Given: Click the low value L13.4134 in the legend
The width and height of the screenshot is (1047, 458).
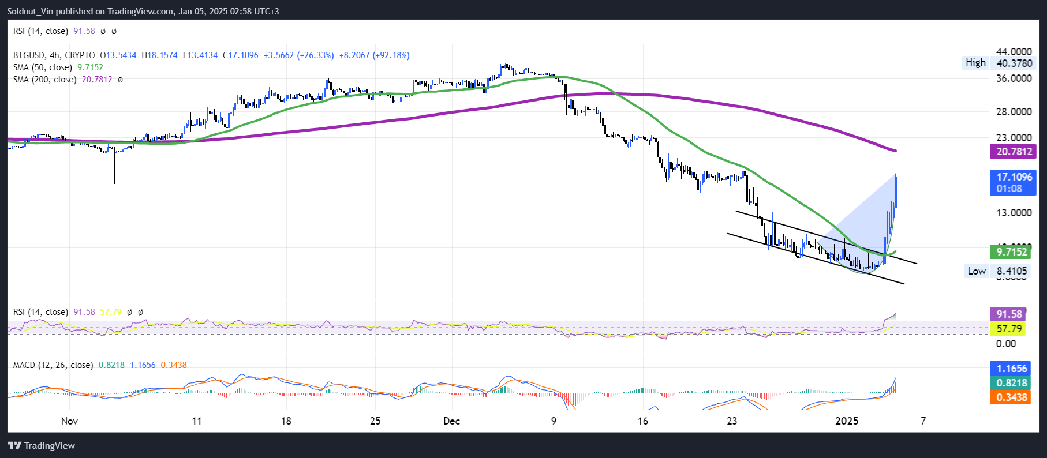Looking at the screenshot, I should coord(200,55).
